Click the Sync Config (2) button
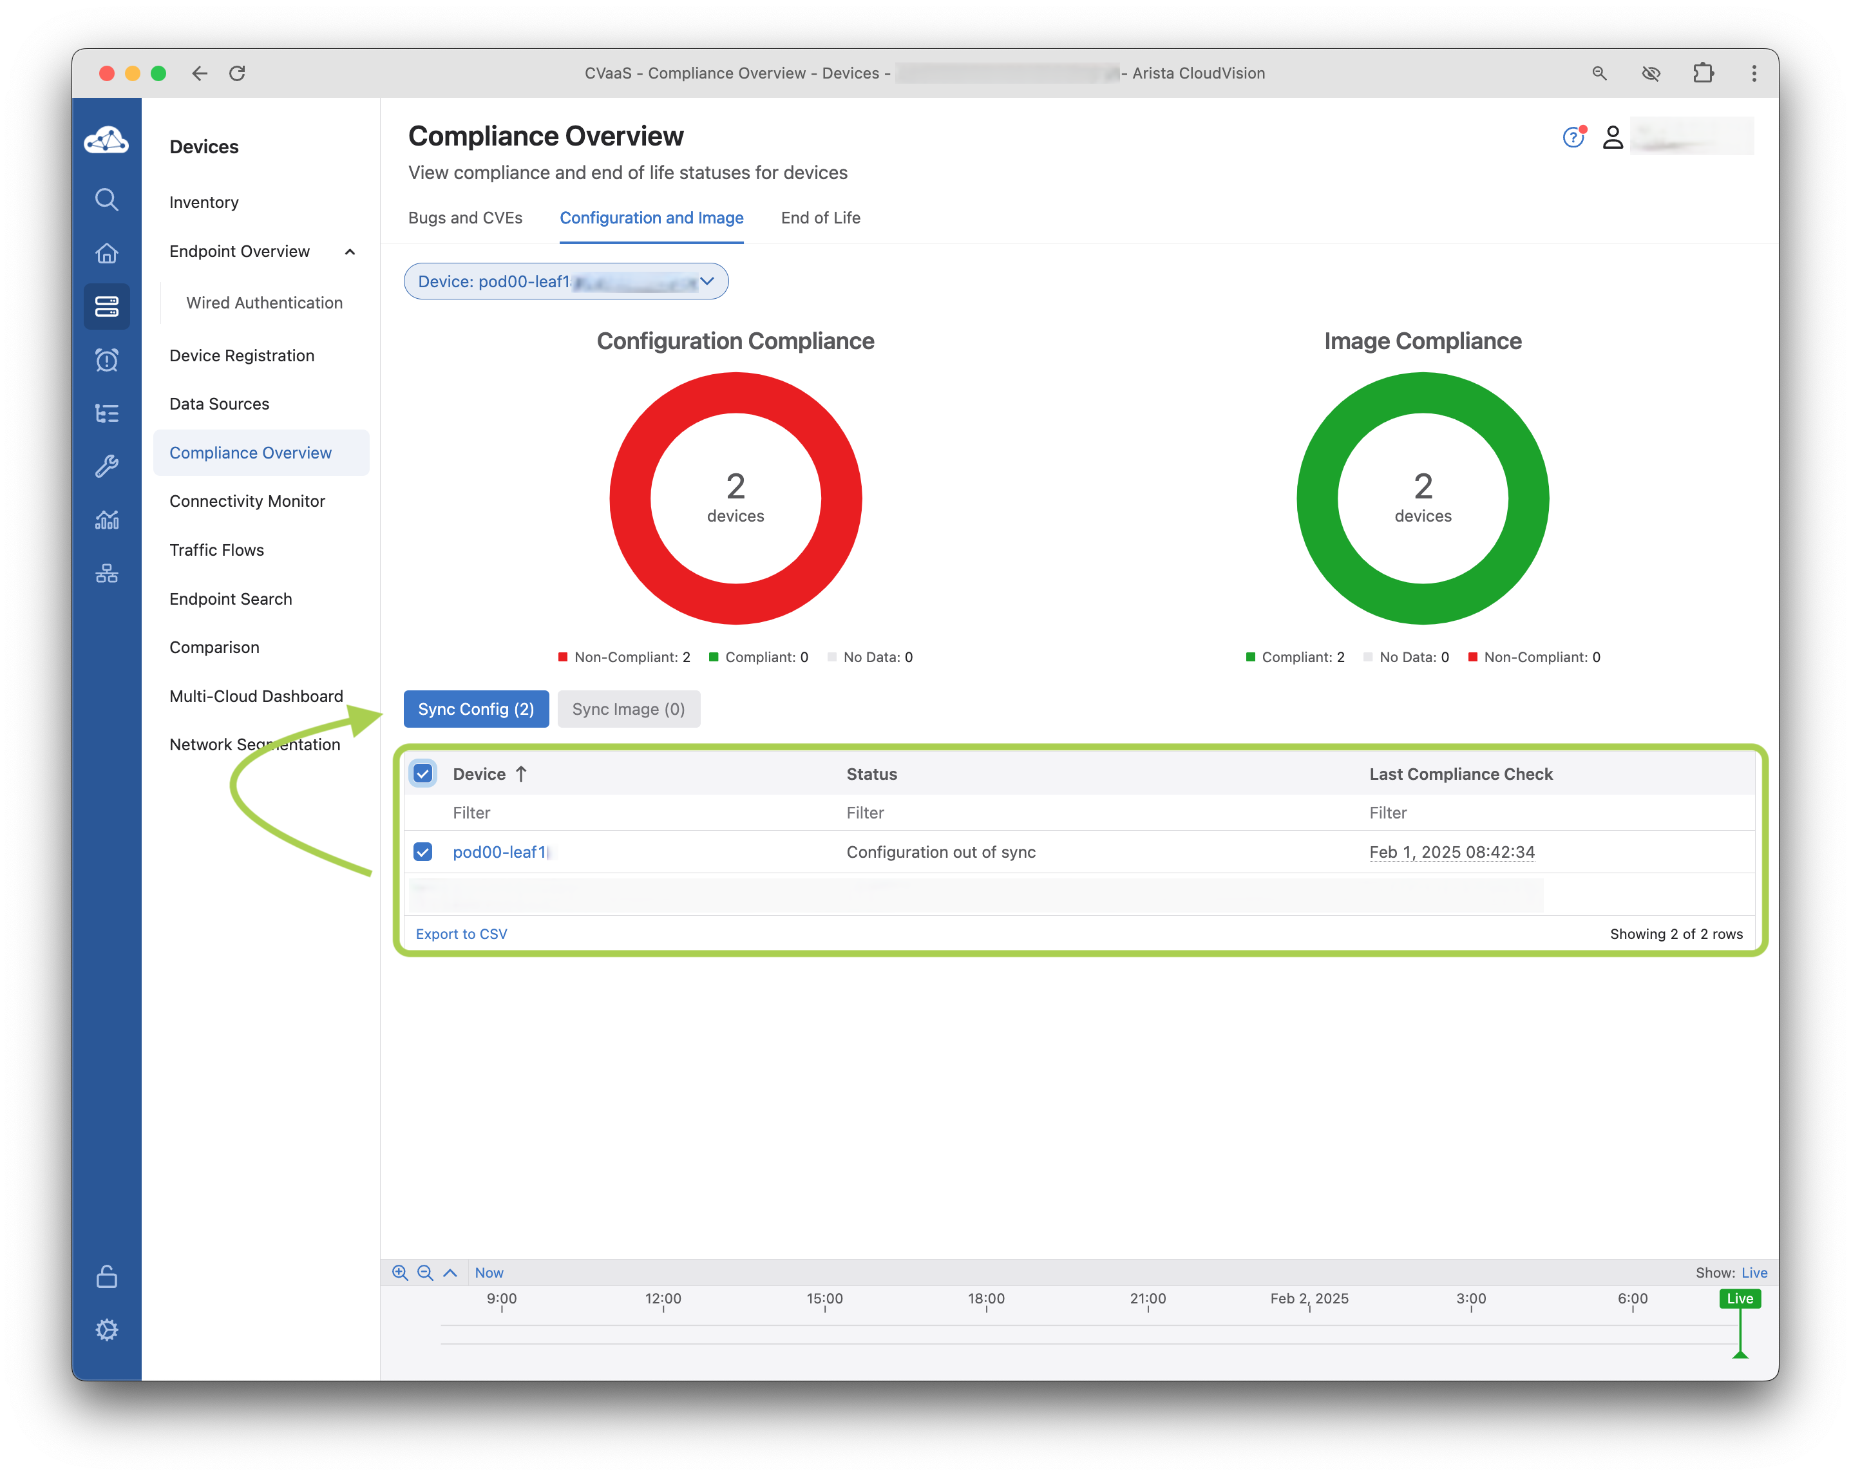1851x1476 pixels. tap(475, 709)
